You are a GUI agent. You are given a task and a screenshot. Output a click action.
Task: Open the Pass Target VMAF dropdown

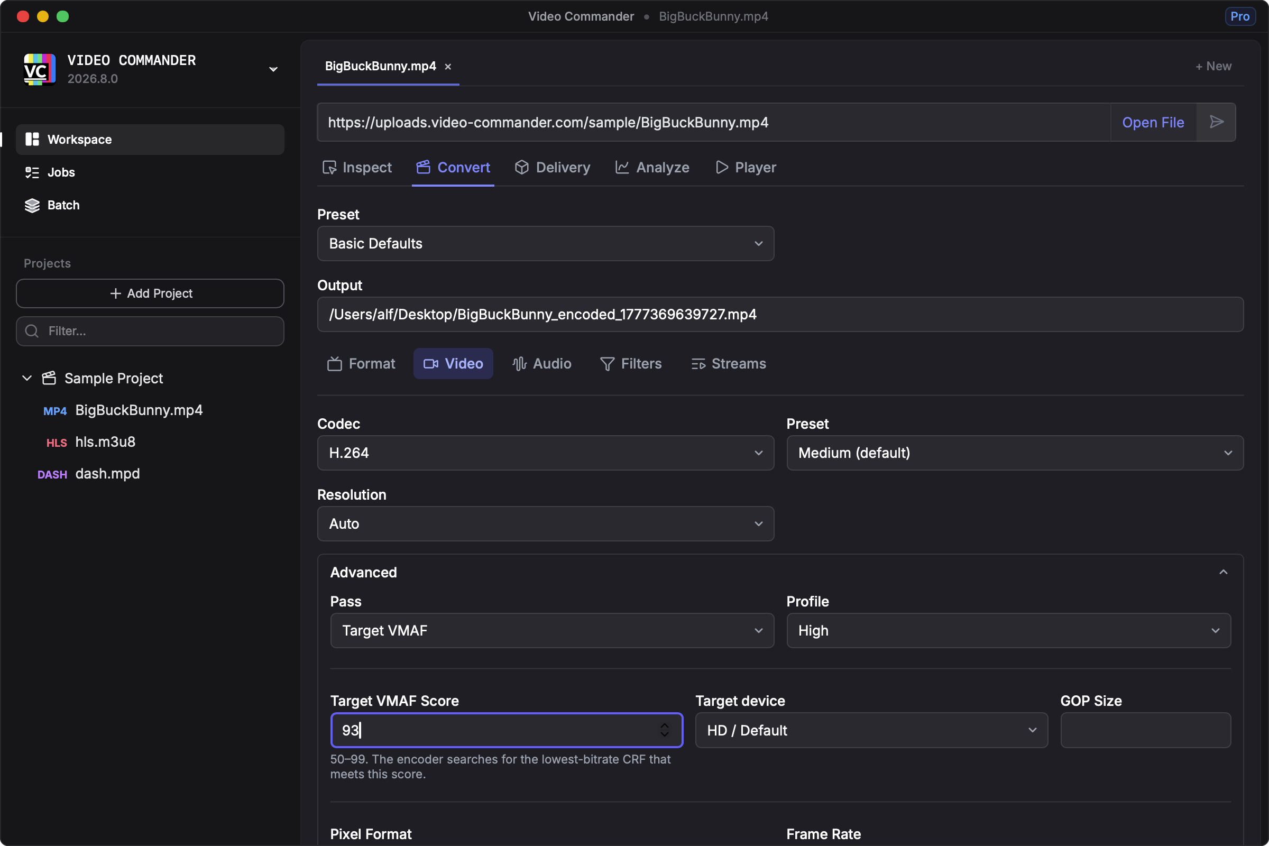pos(551,630)
